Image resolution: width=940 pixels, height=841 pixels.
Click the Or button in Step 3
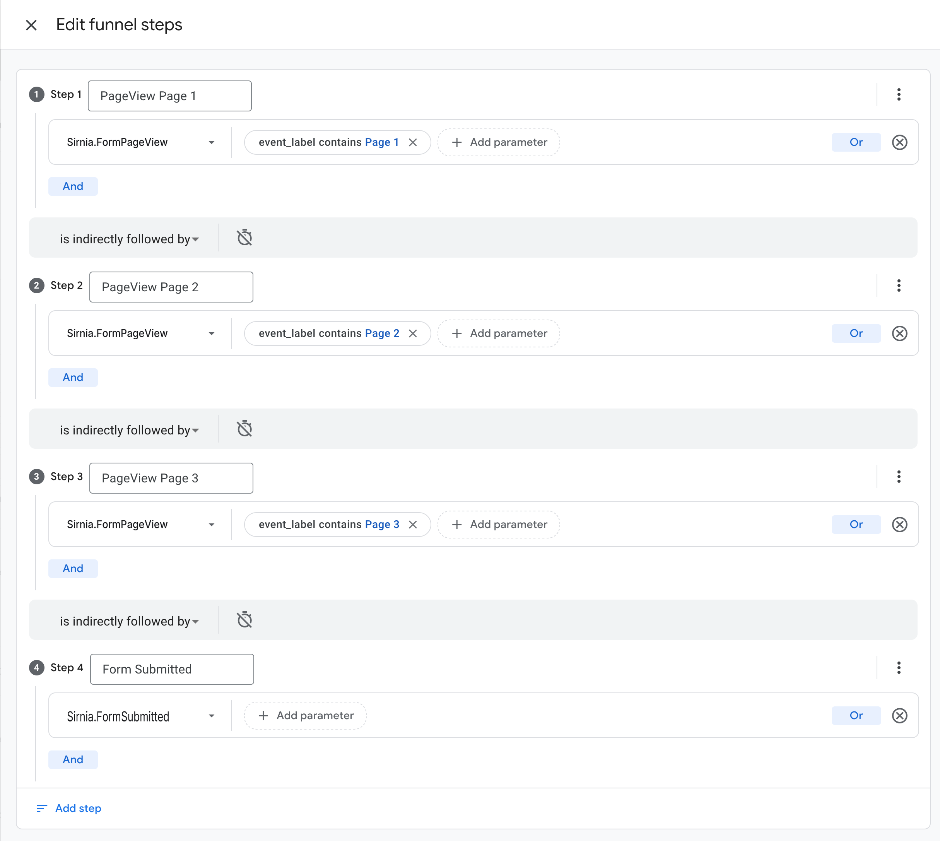856,525
